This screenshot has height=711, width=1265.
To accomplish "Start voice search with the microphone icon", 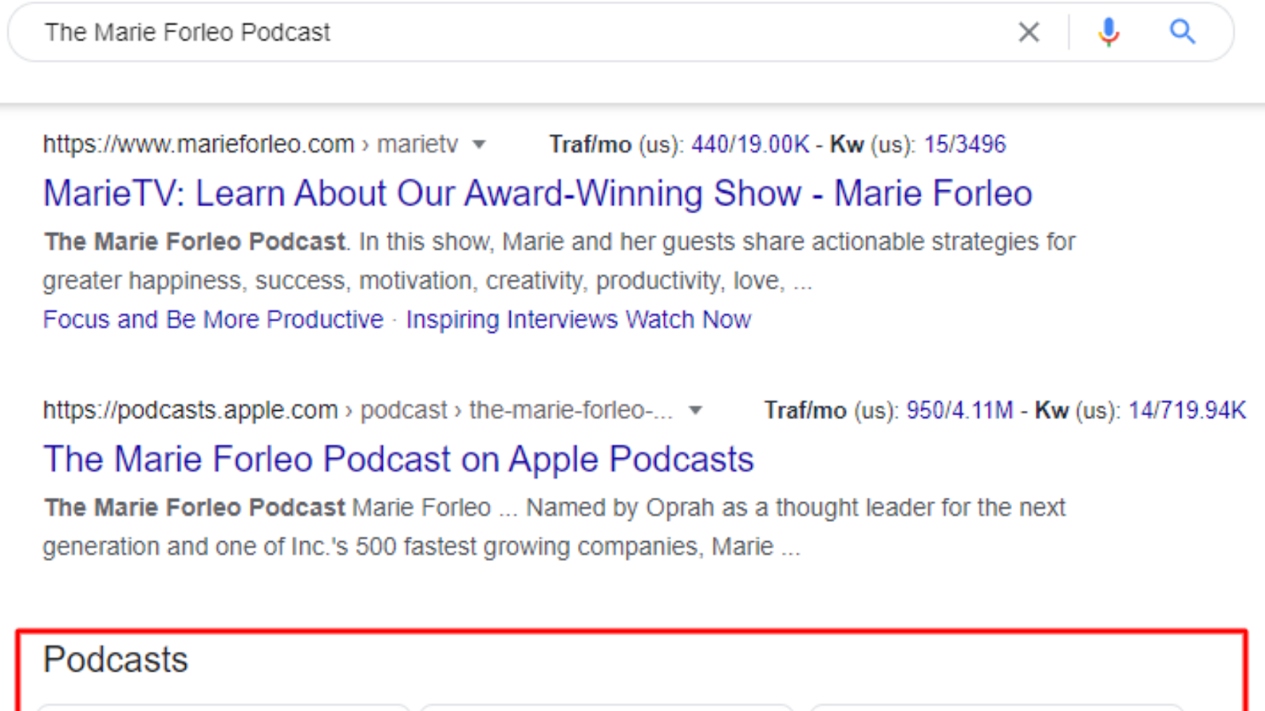I will (1108, 32).
